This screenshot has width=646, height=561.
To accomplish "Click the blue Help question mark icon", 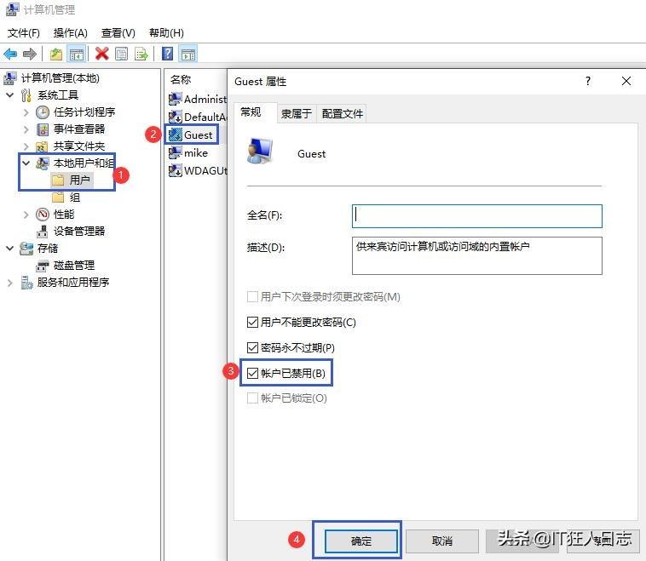I will pos(167,54).
